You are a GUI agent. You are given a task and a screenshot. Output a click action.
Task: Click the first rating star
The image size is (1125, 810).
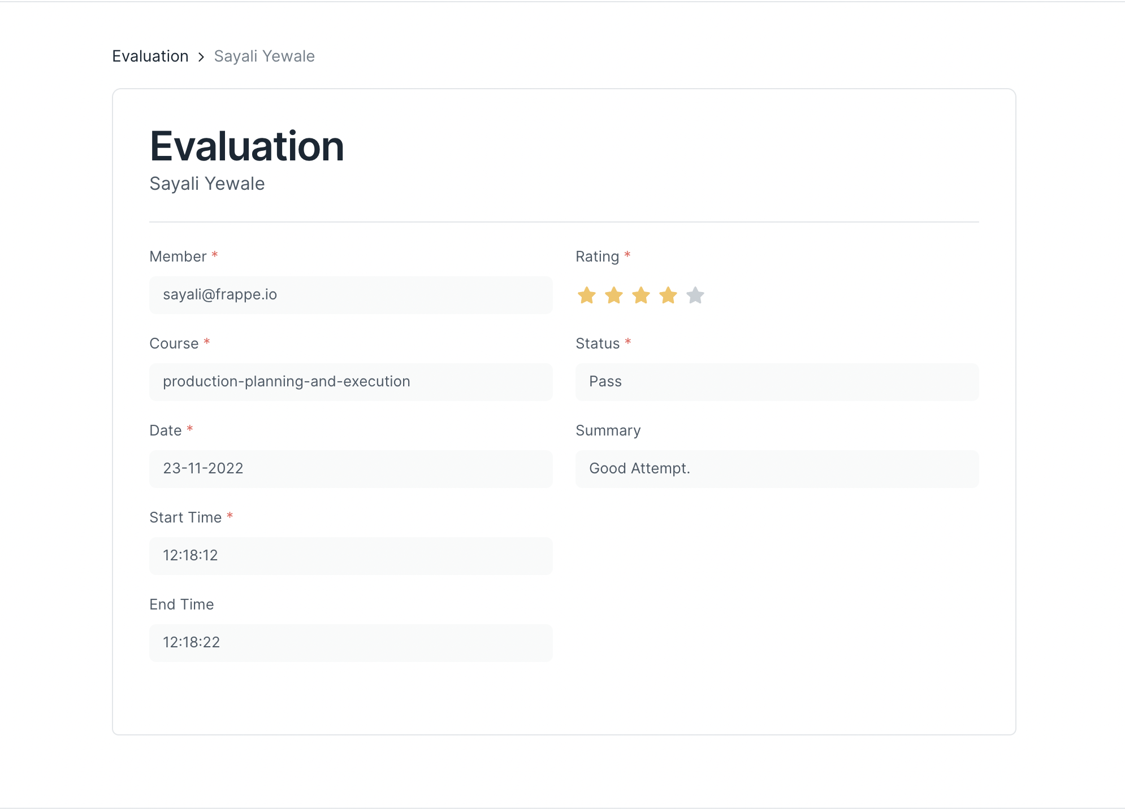click(587, 295)
